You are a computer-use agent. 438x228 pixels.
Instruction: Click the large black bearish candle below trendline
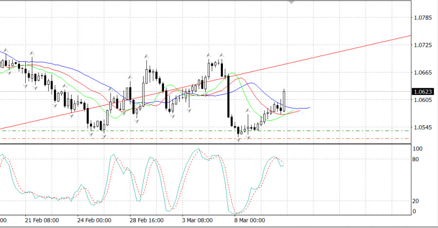228,96
